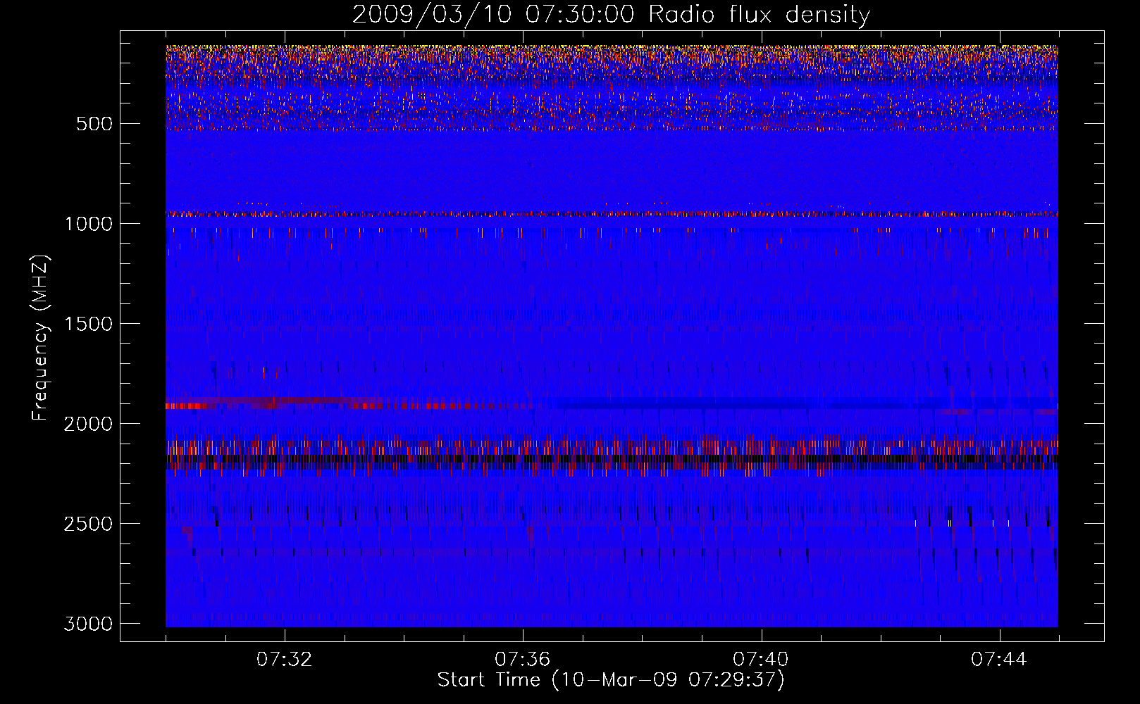Click the dark interference band near 2200 MHz
This screenshot has width=1140, height=704.
pos(612,459)
